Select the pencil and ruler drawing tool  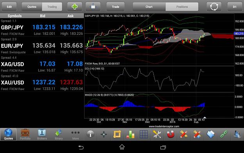(183, 134)
